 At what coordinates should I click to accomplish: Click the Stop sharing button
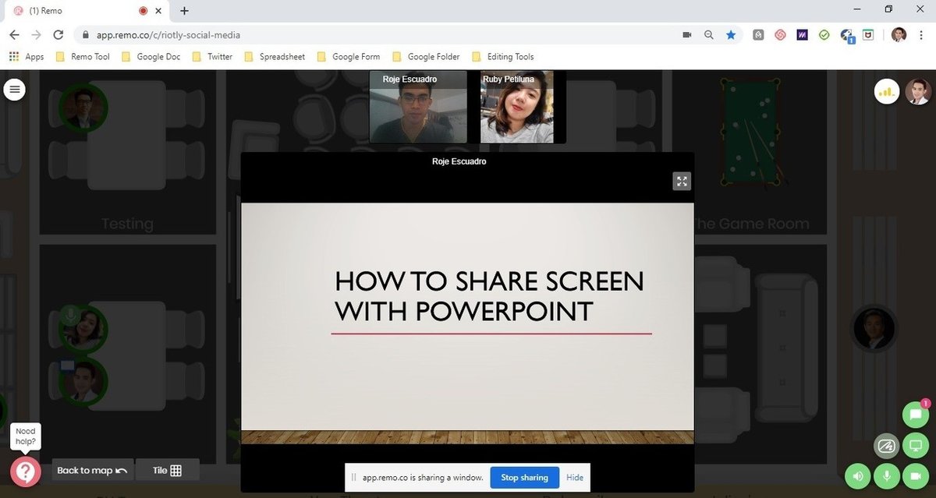(x=524, y=478)
